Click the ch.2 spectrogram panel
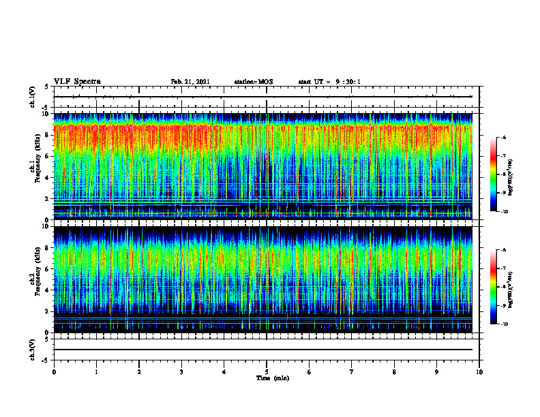 coord(262,279)
